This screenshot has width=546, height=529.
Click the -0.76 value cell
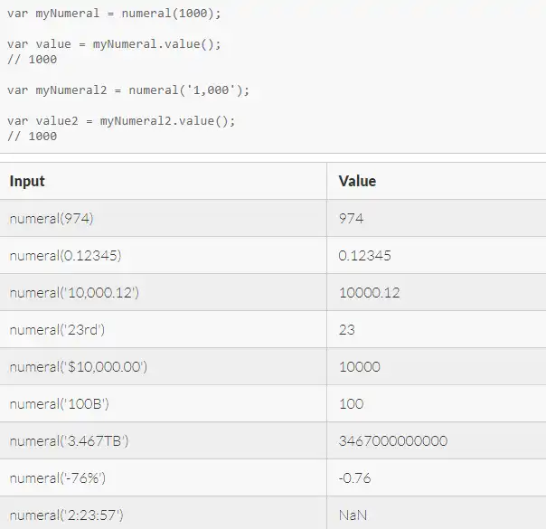click(x=355, y=478)
